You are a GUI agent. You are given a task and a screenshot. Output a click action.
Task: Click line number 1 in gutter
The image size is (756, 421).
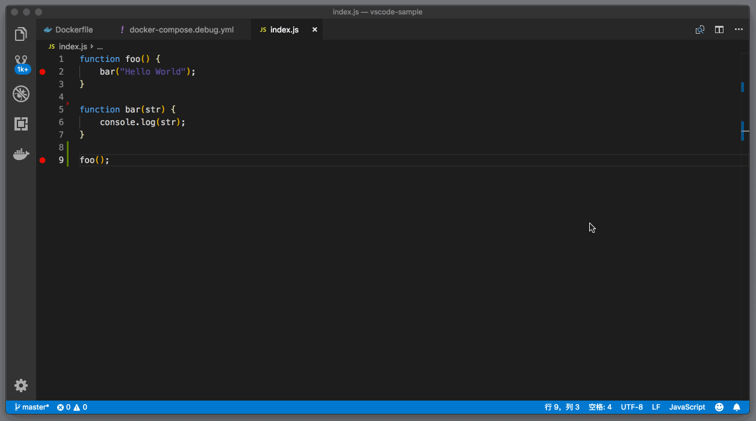[61, 59]
